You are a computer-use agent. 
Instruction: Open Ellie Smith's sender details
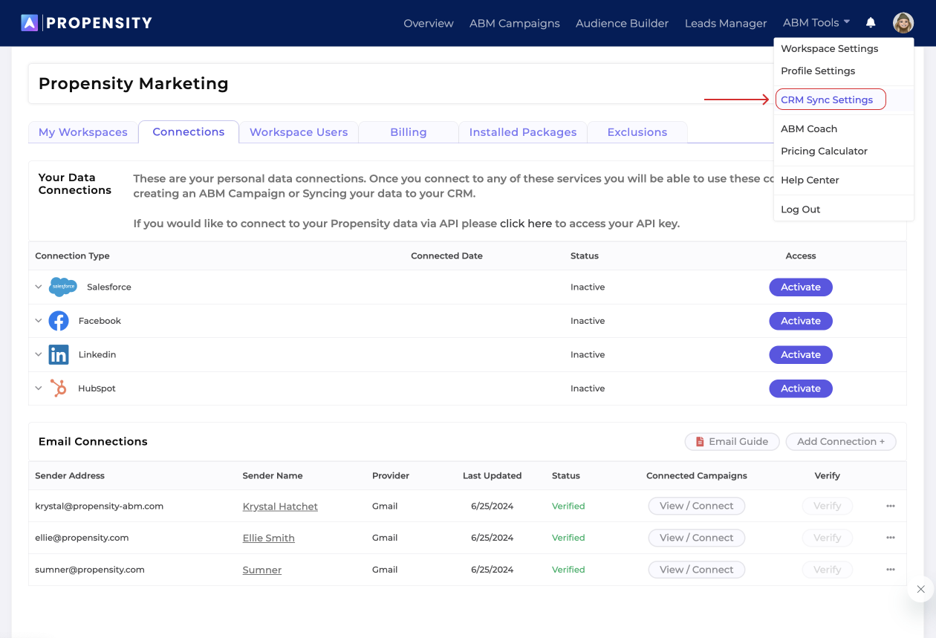[x=268, y=538]
